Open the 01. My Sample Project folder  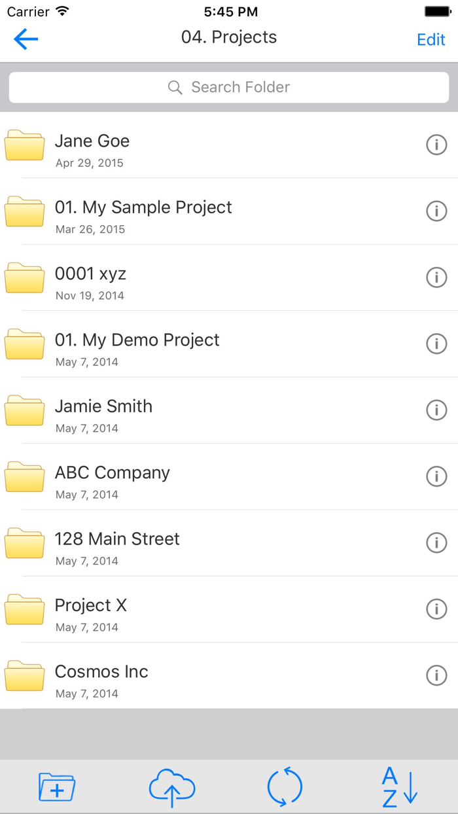click(x=143, y=207)
